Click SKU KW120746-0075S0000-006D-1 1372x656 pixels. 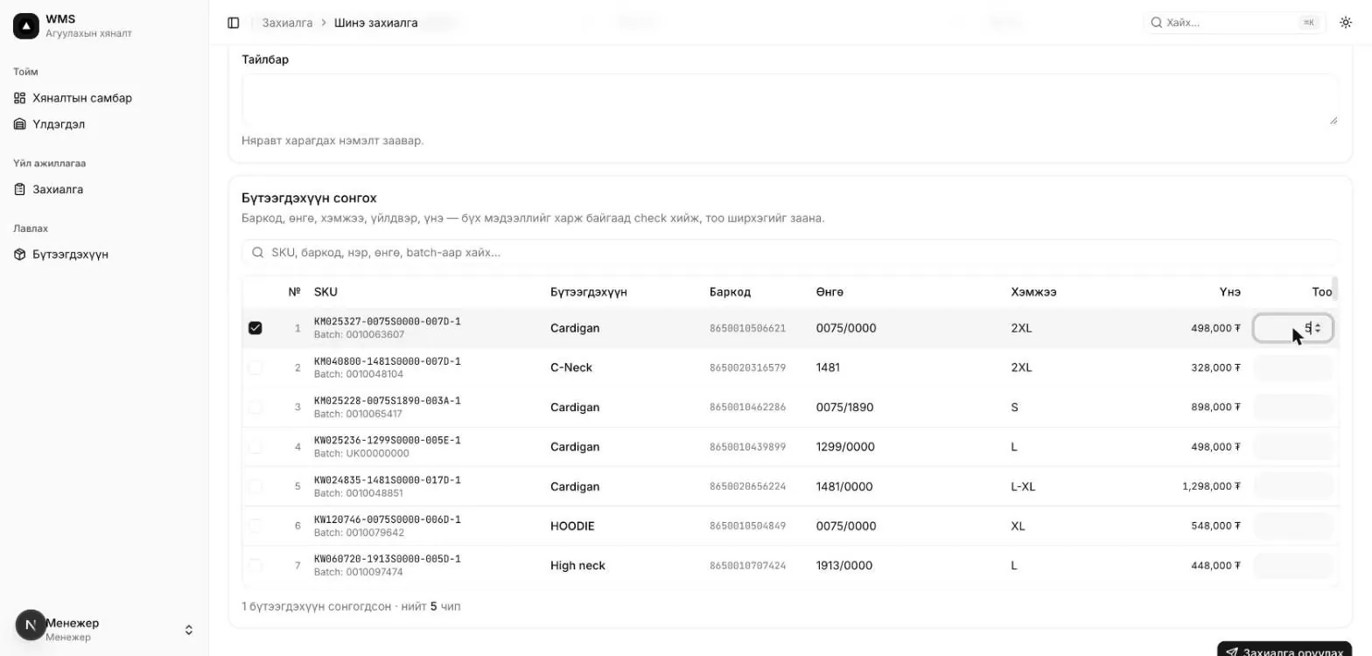coord(387,520)
